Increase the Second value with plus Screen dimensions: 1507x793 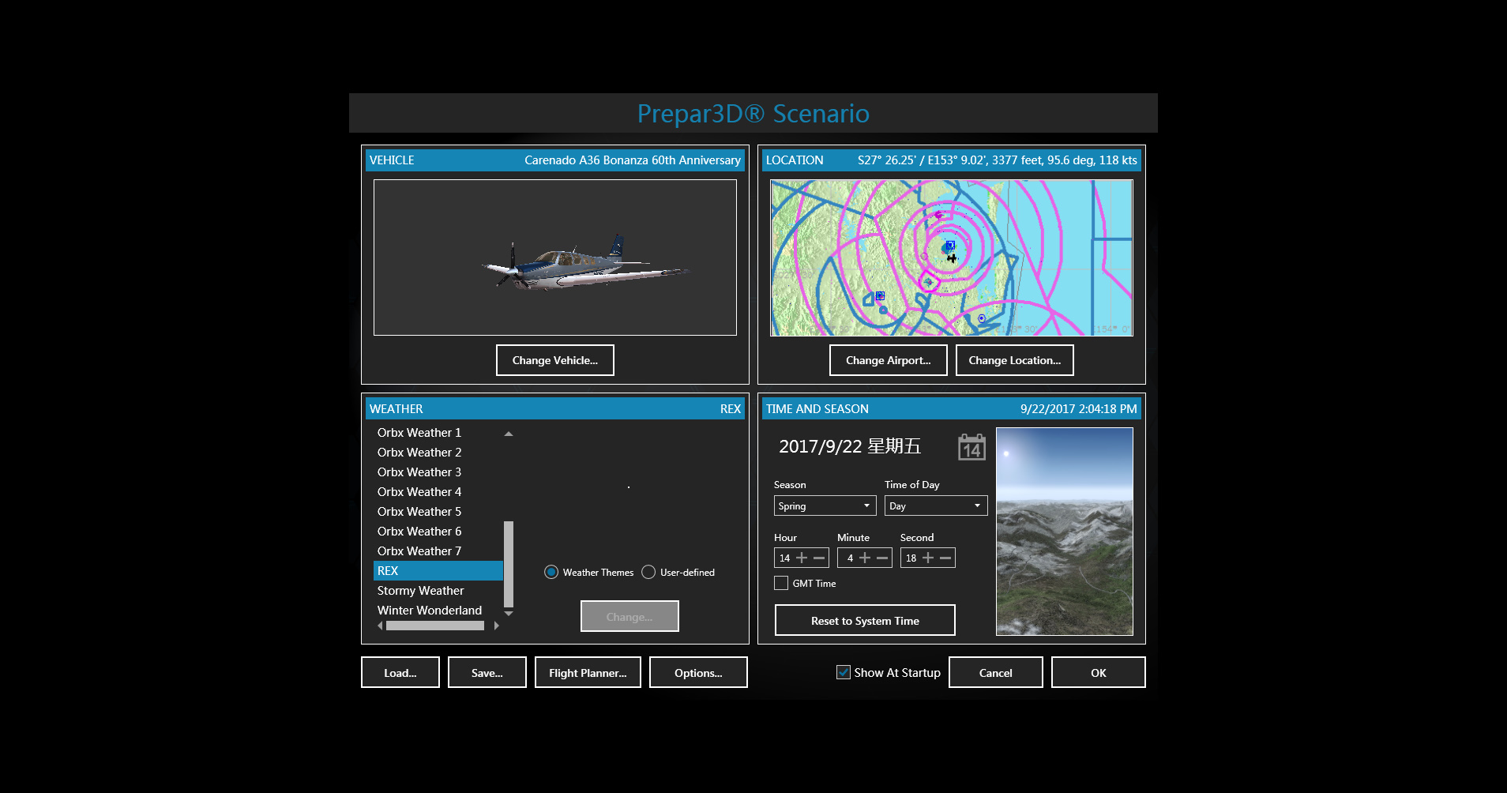pyautogui.click(x=928, y=558)
